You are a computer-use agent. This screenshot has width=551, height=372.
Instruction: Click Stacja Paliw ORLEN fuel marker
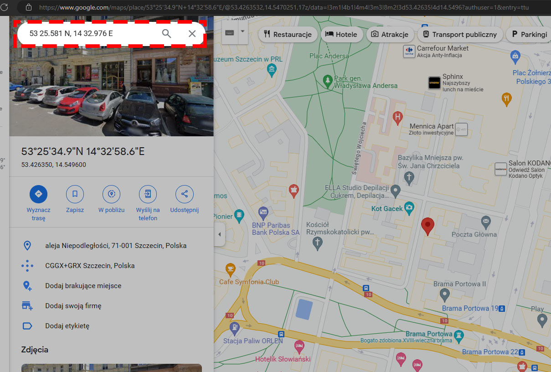pyautogui.click(x=235, y=327)
